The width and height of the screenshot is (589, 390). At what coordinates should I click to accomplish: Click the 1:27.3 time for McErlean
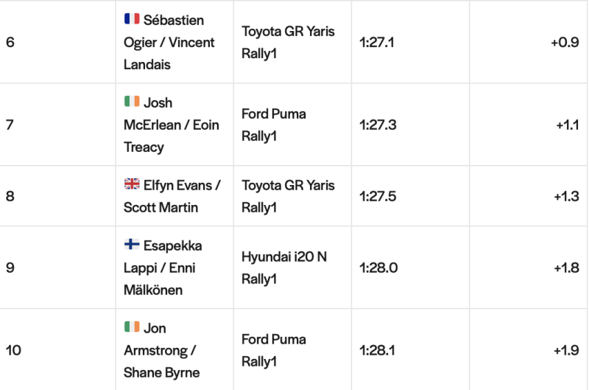click(x=378, y=125)
